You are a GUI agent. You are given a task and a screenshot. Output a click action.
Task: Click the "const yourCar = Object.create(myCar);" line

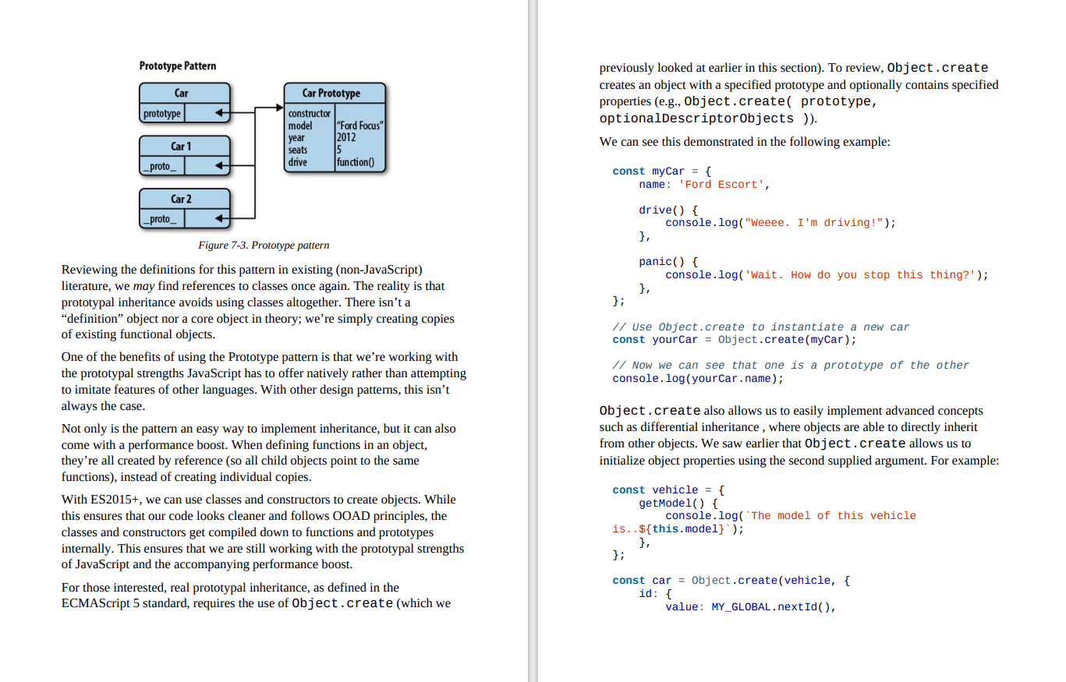[x=735, y=339]
